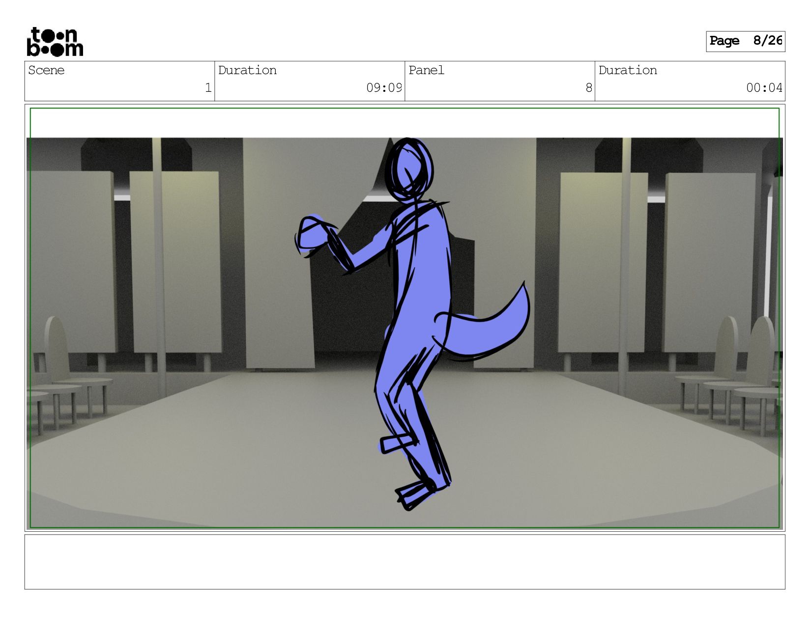Click the panel duration value 00:04

pos(764,88)
